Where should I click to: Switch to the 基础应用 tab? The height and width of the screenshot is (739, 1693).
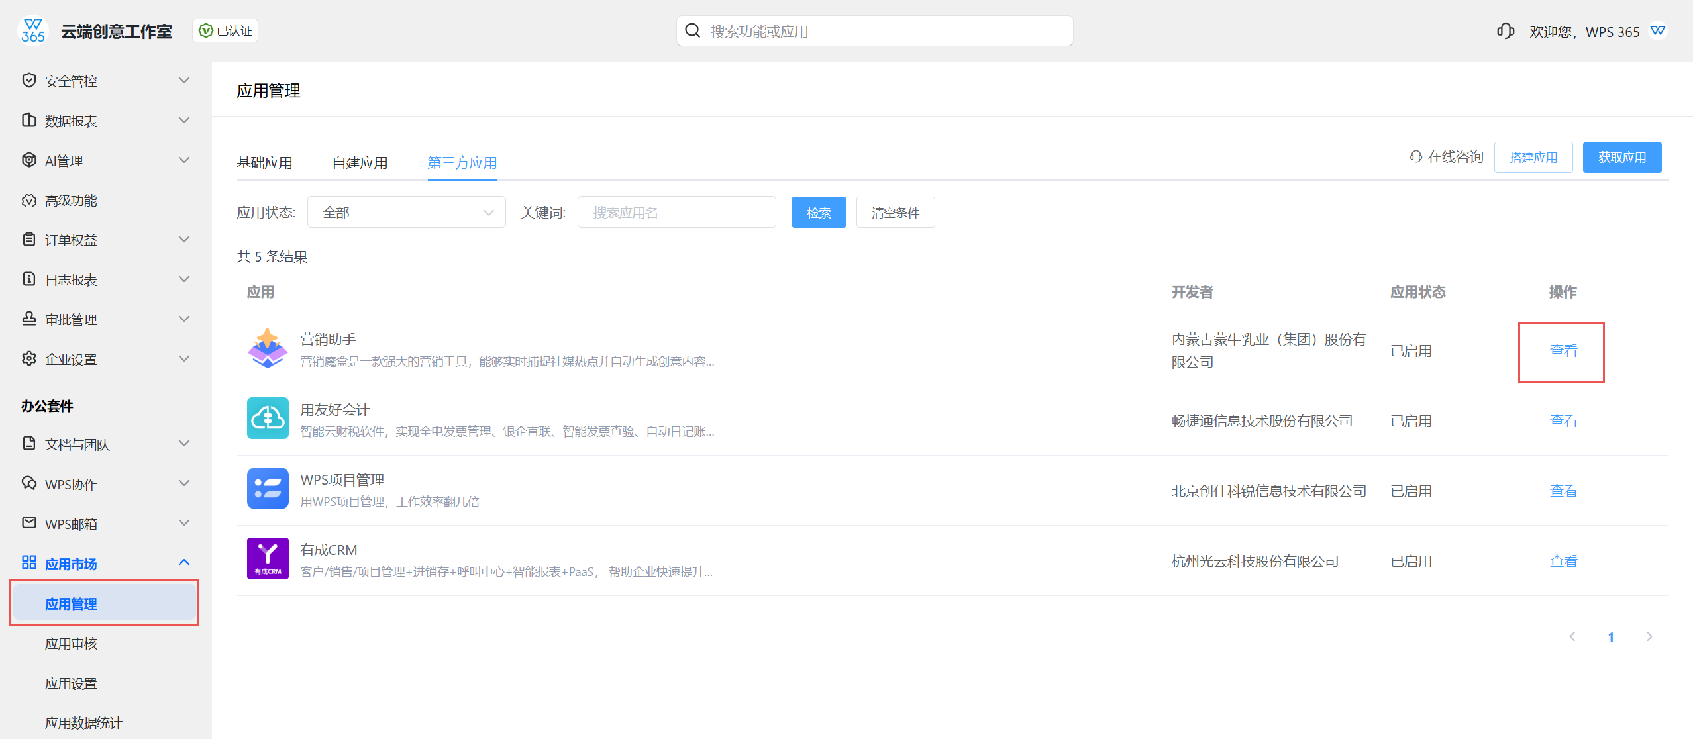coord(265,163)
